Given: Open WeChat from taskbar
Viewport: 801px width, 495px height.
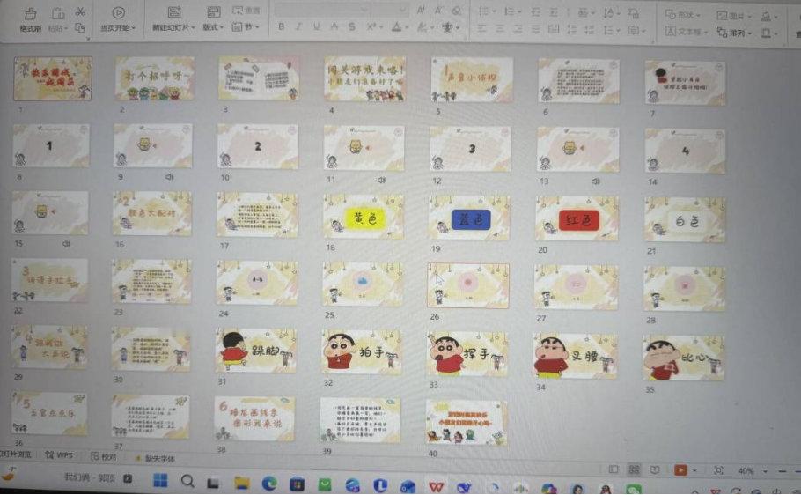Looking at the screenshot, I should coord(634,489).
